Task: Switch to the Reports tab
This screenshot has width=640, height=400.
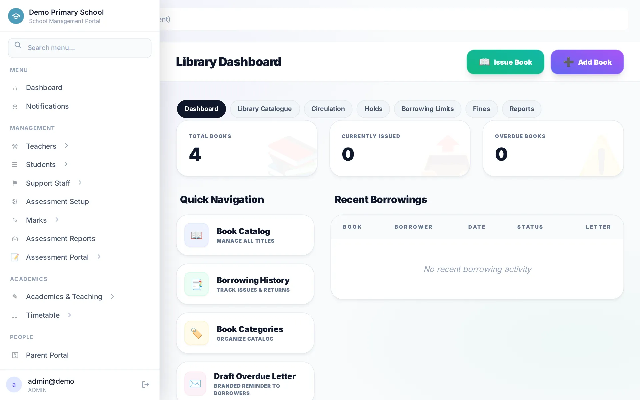Action: [x=522, y=109]
